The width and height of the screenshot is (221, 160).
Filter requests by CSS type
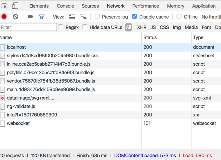(164, 27)
